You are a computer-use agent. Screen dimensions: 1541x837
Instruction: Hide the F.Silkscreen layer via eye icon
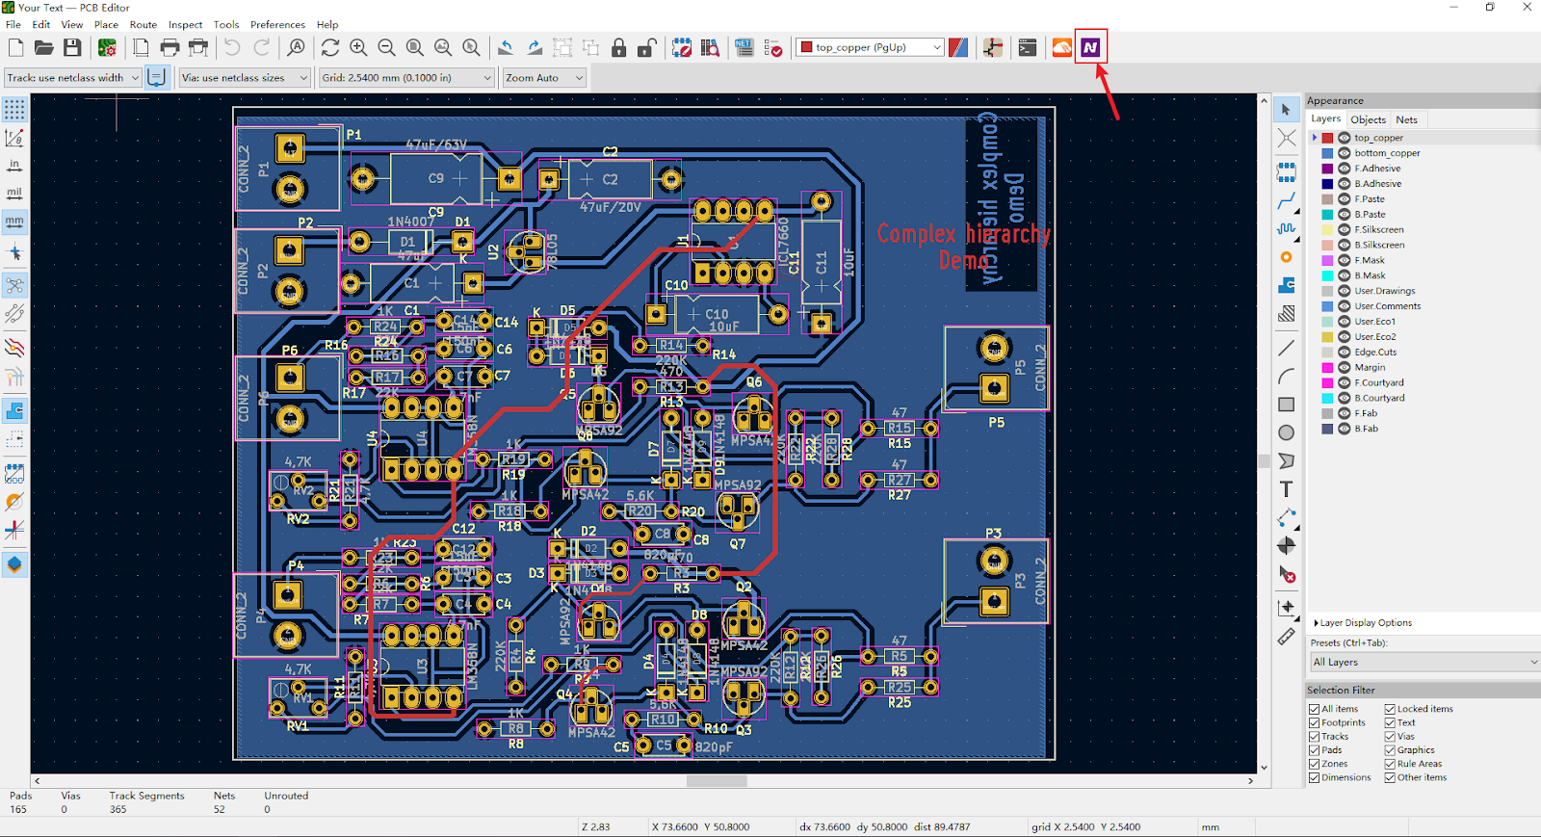click(x=1344, y=229)
